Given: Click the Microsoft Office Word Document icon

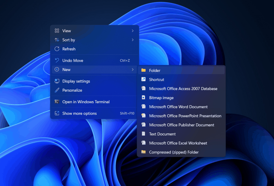Looking at the screenshot, I should click(x=144, y=107).
